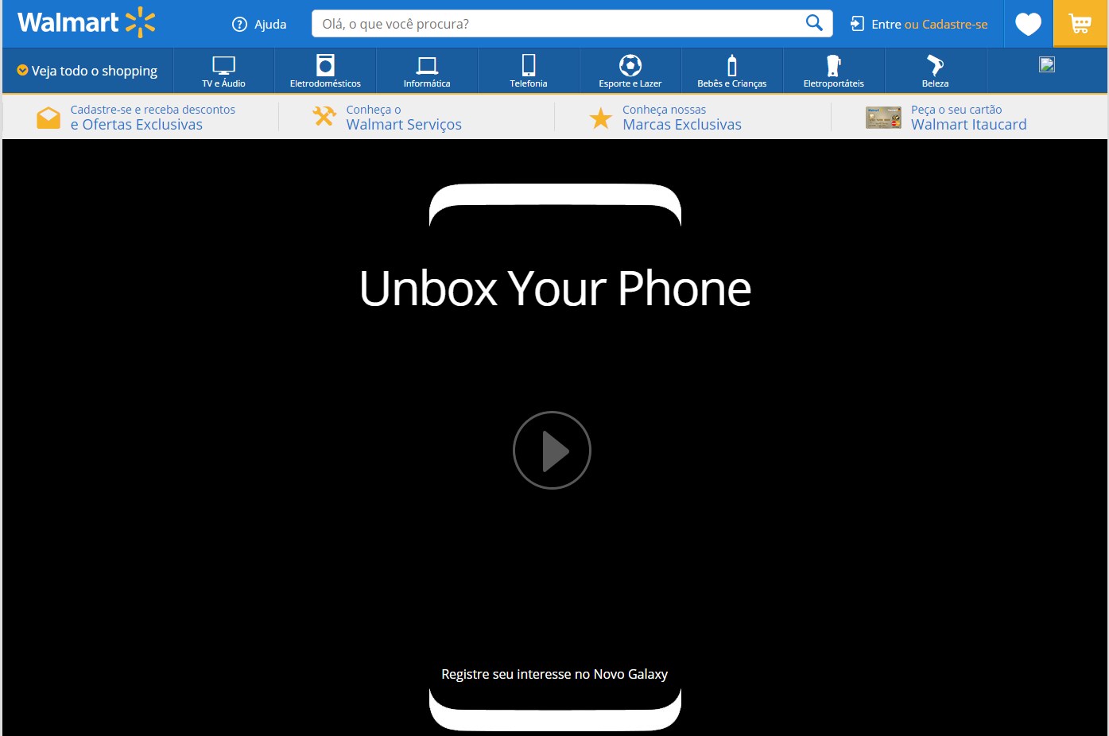Open Bebês e Crianças category
1109x736 pixels.
click(732, 71)
